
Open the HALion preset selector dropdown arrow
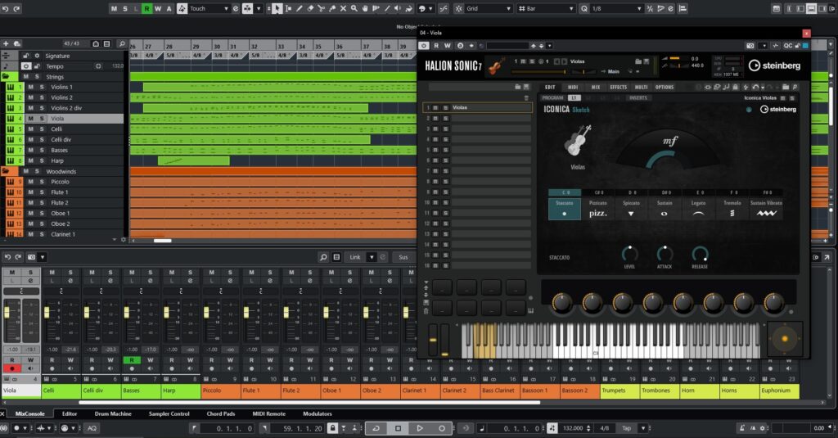[549, 46]
